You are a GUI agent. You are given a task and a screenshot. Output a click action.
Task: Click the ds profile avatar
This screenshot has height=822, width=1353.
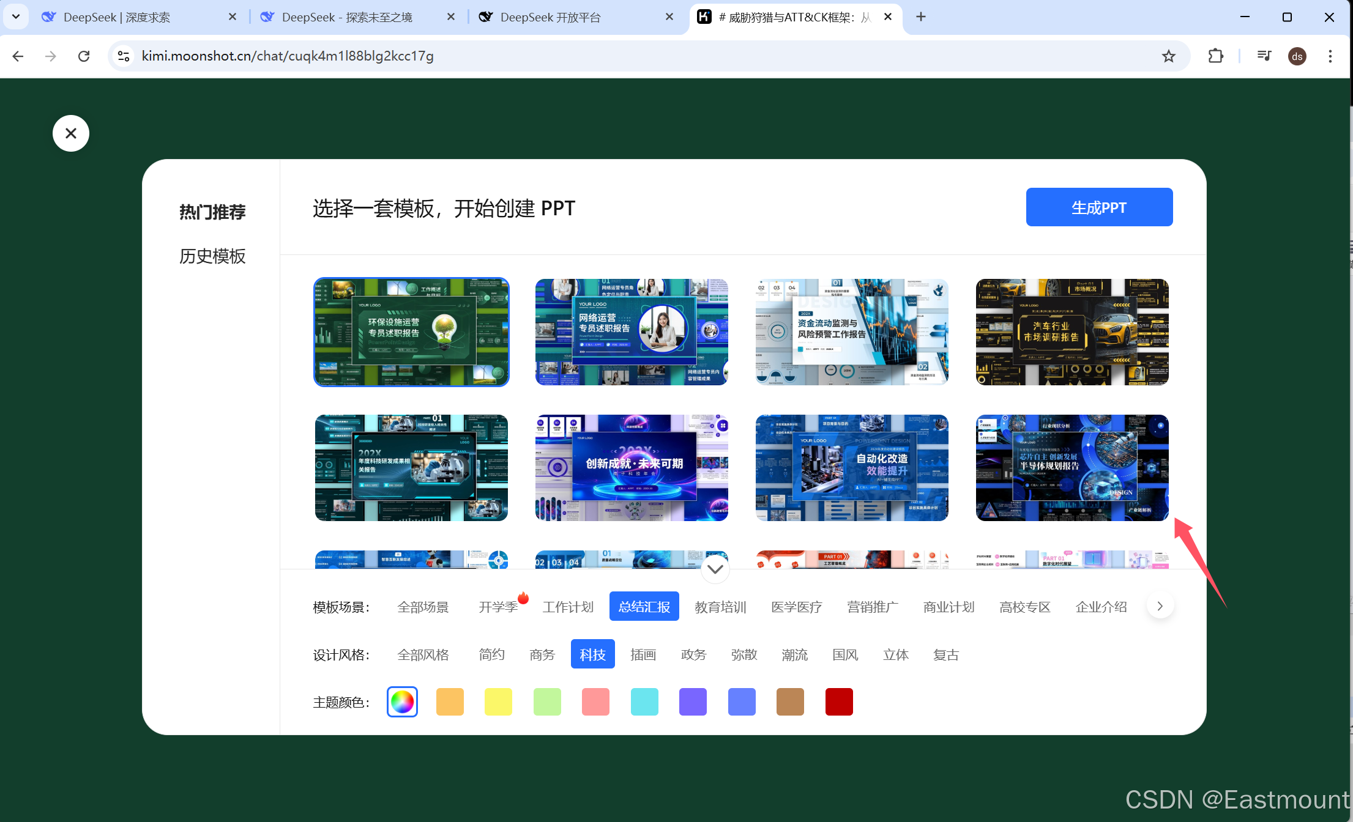pyautogui.click(x=1297, y=56)
